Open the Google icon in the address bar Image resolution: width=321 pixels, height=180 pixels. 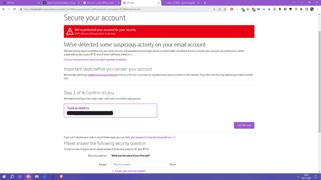click(214, 9)
